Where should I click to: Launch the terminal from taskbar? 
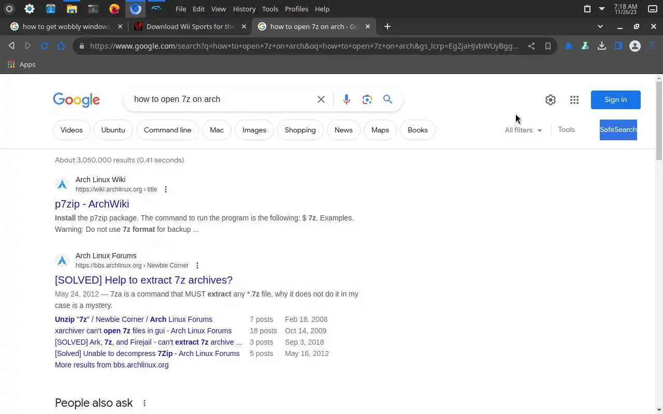click(93, 9)
